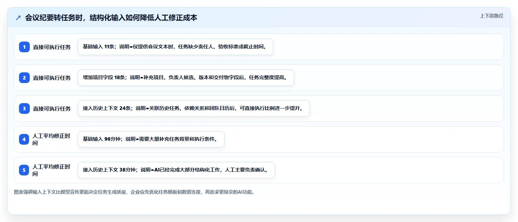Click 人工平均修正时间 label in row 5

pos(51,170)
